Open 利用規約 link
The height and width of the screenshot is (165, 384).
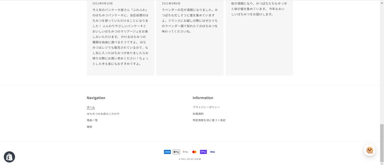[198, 114]
